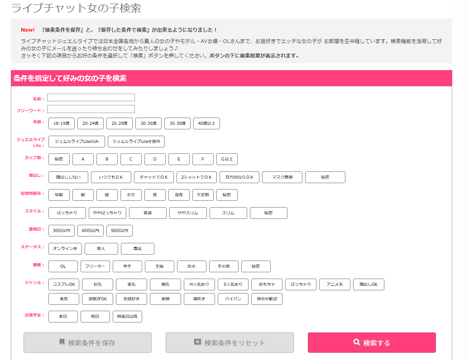Select いつでもOK in 顔出し row
469x360 pixels.
111,177
